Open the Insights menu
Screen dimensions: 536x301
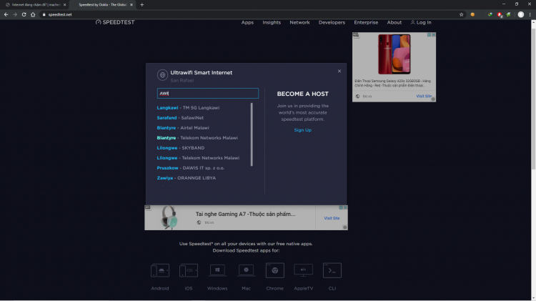[x=272, y=22]
